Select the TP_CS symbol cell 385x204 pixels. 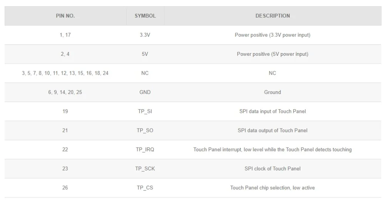[145, 188]
